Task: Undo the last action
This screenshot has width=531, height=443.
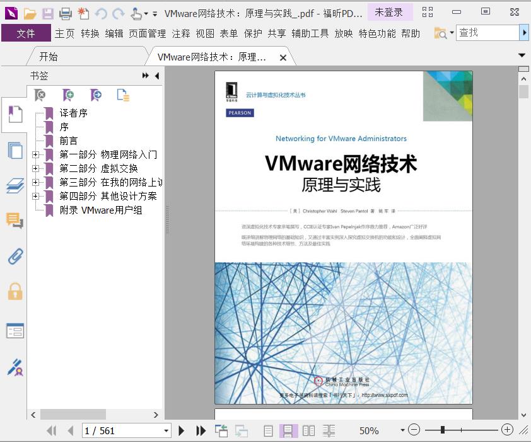Action: [101, 13]
